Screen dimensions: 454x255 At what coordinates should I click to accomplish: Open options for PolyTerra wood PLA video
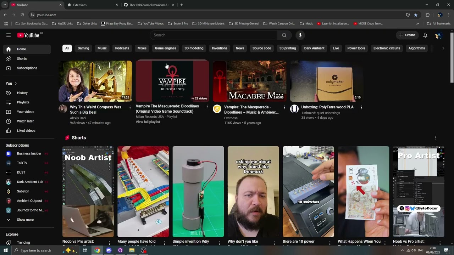pyautogui.click(x=361, y=107)
